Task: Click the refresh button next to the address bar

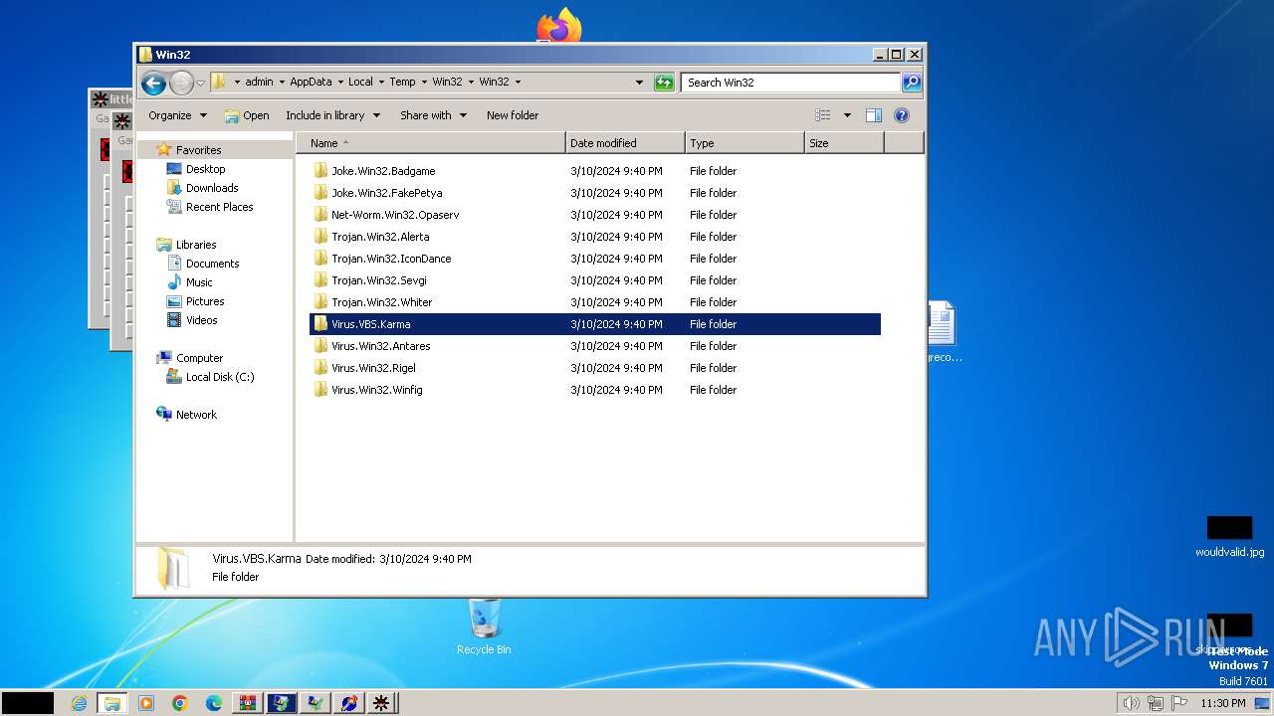Action: 664,83
